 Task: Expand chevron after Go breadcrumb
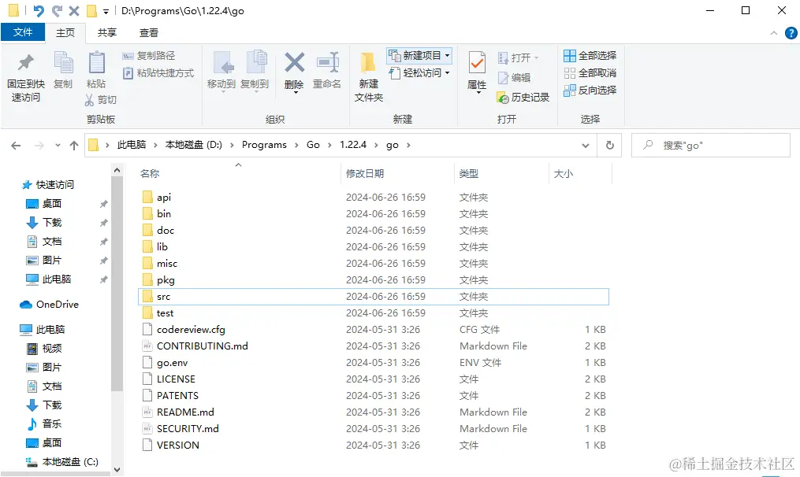tap(329, 146)
